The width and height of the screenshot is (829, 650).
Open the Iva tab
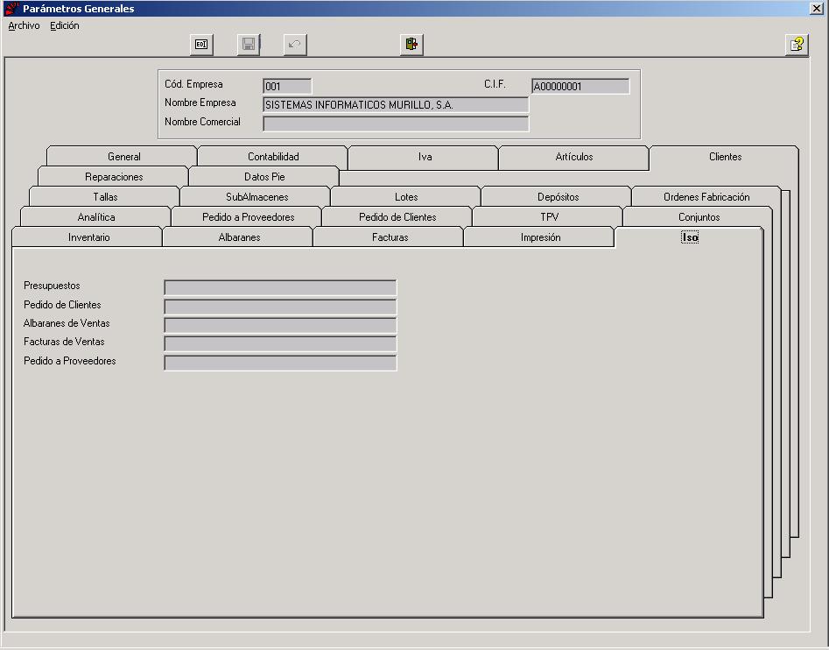(424, 157)
